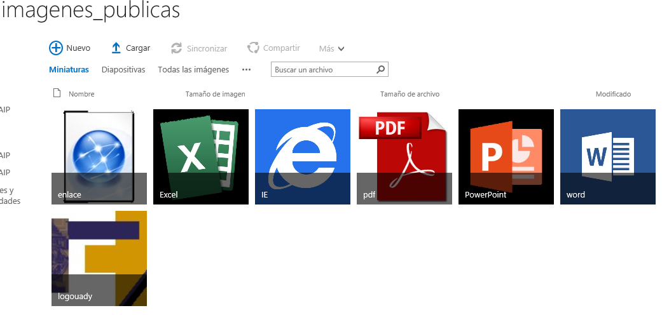Open the logouady image thumbnail
This screenshot has width=662, height=315.
pyautogui.click(x=99, y=258)
